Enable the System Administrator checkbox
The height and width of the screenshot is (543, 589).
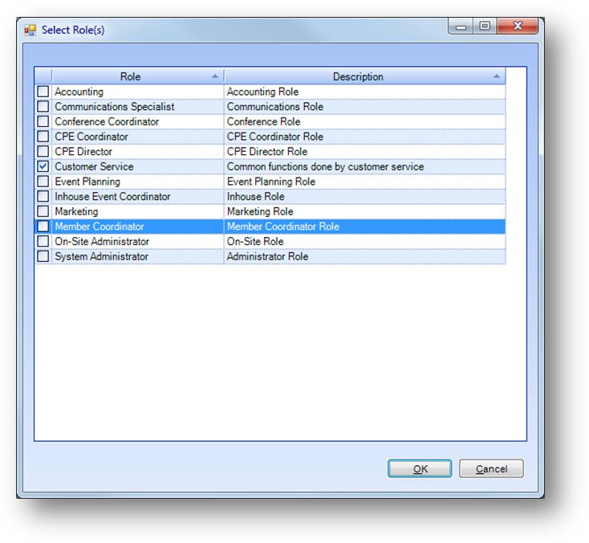(43, 256)
